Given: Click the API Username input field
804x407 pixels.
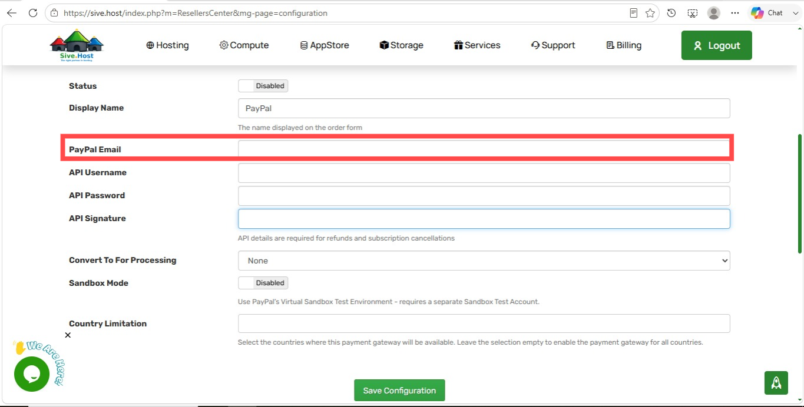Looking at the screenshot, I should 484,173.
